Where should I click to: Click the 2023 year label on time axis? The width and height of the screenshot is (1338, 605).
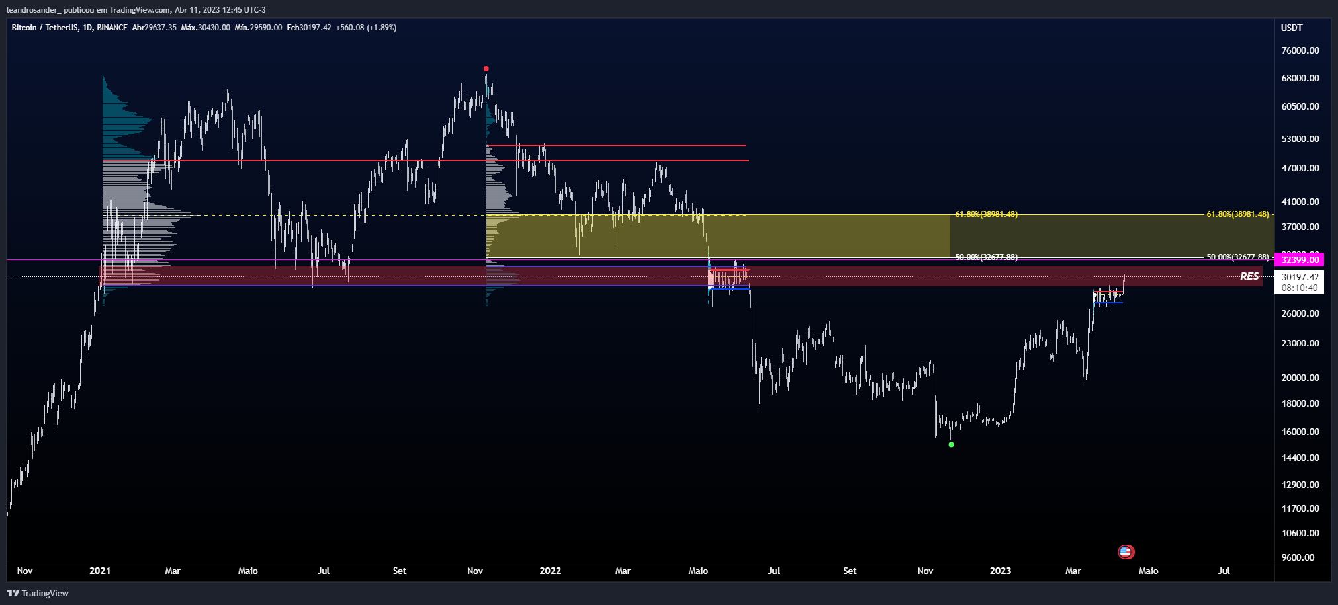[x=1000, y=571]
